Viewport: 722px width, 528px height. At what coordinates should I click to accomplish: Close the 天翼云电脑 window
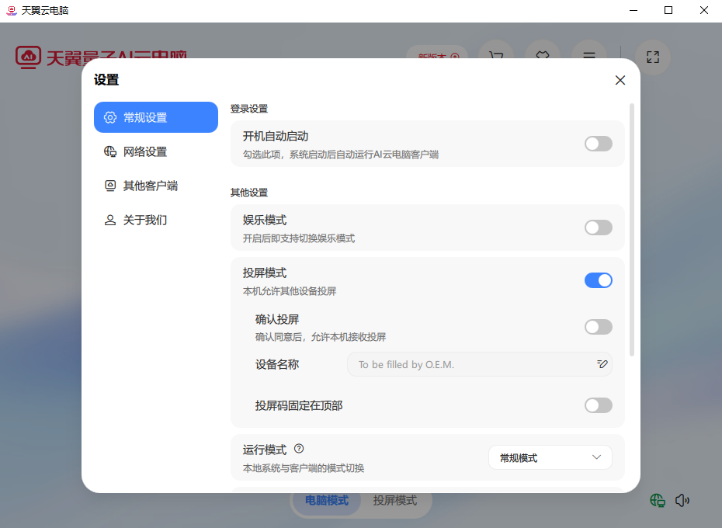pyautogui.click(x=703, y=10)
